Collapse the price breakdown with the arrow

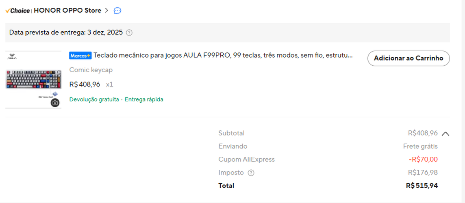(x=445, y=133)
